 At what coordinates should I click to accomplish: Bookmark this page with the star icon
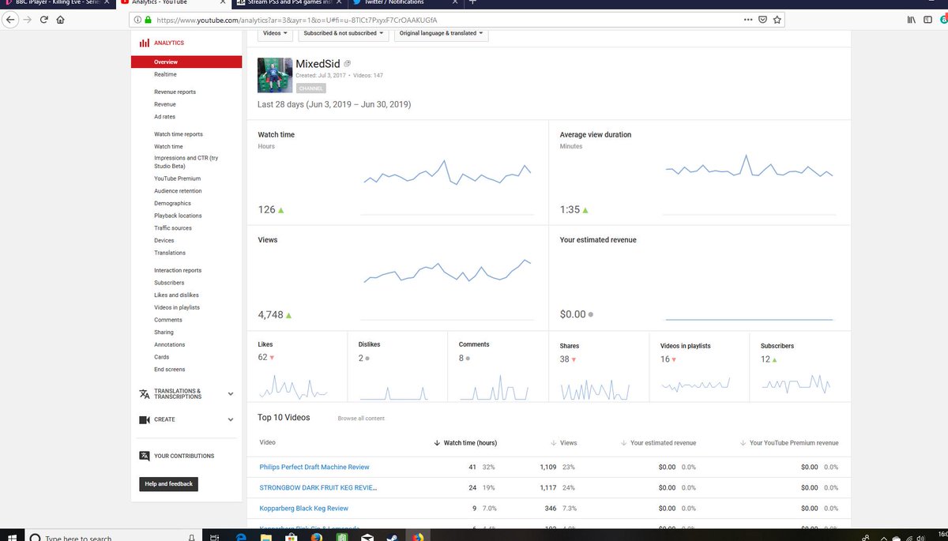tap(777, 19)
